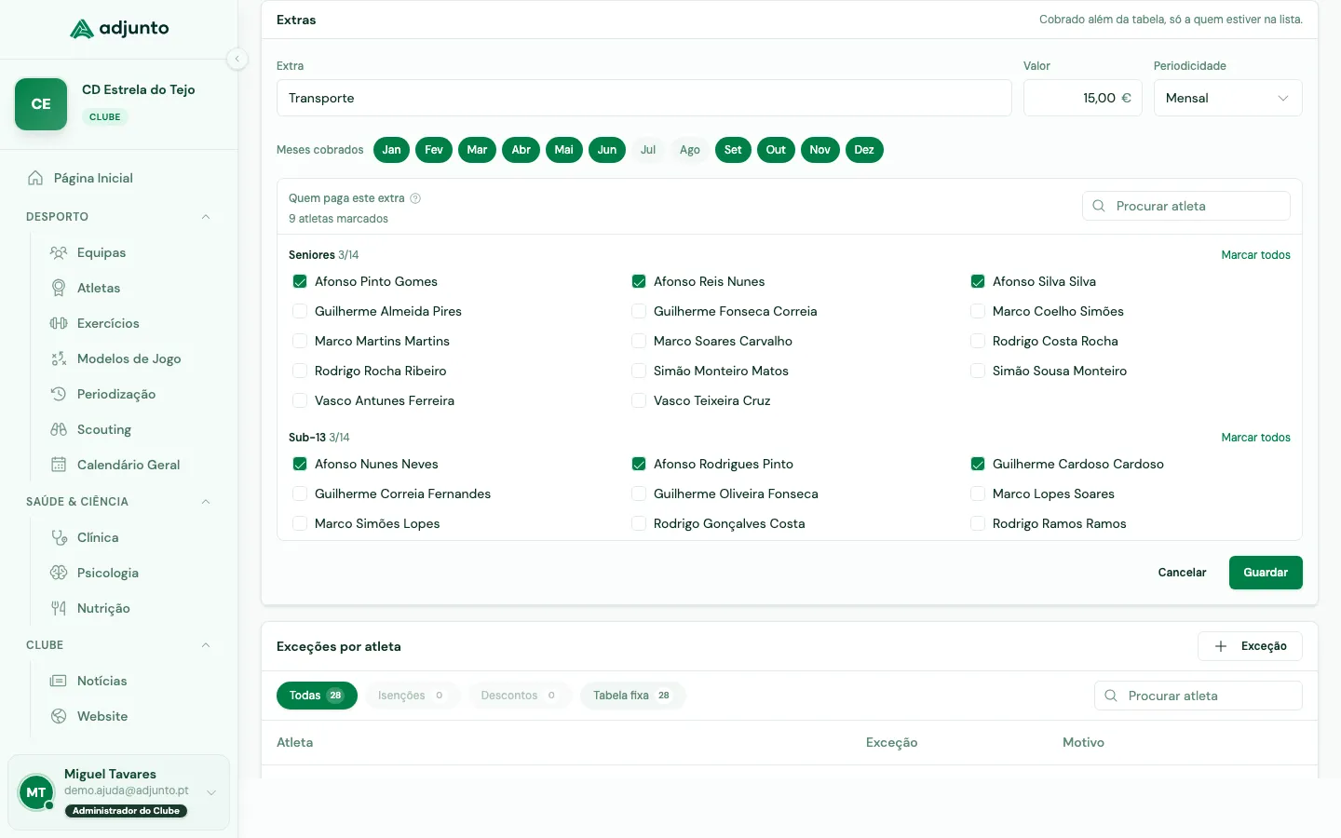Viewport: 1341px width, 838px height.
Task: Open the Exercícios dumbbell icon
Action: (x=59, y=323)
